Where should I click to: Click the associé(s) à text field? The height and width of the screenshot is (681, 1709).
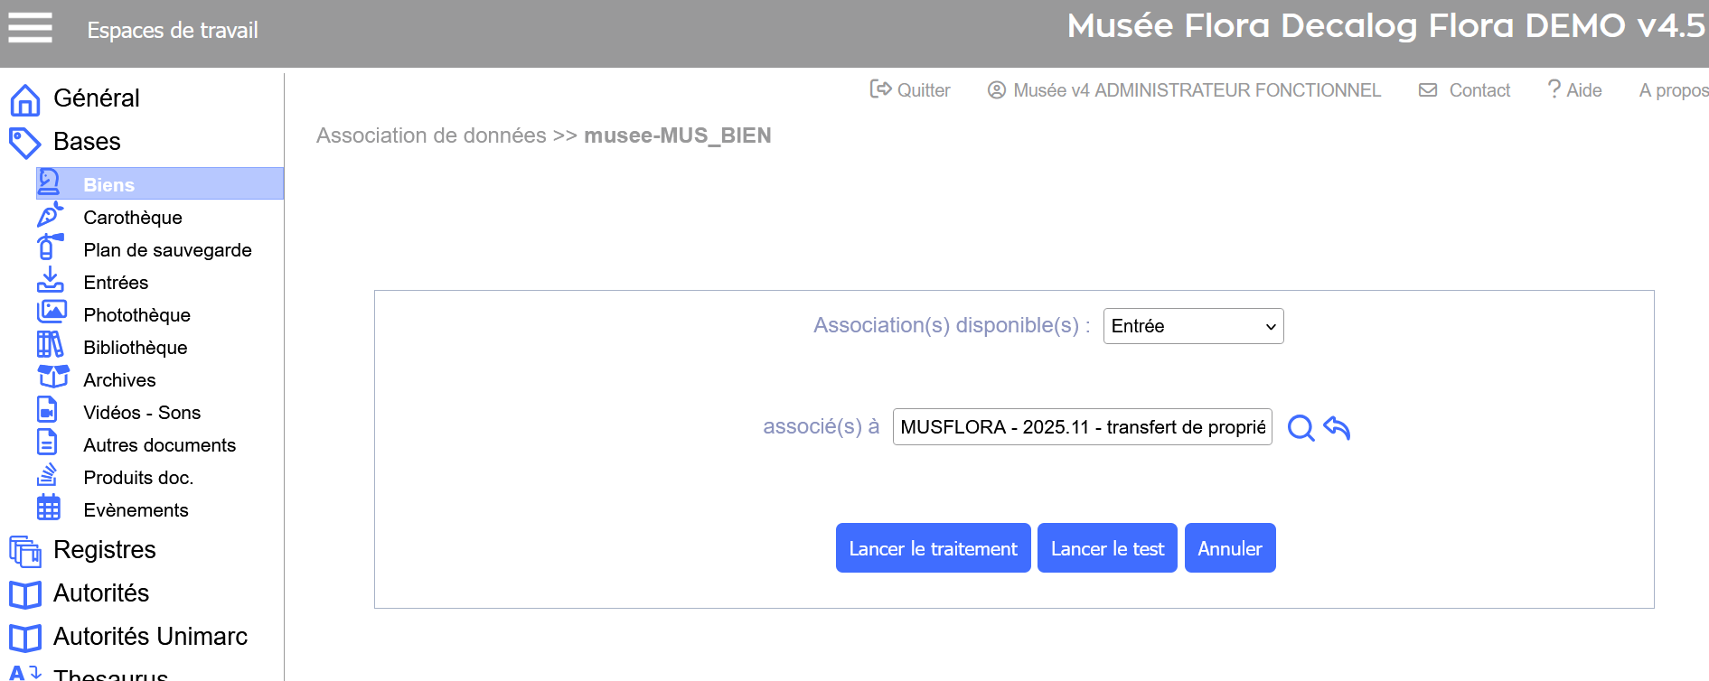(1082, 427)
